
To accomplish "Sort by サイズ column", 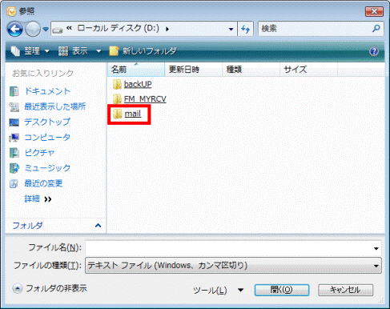I will point(309,70).
